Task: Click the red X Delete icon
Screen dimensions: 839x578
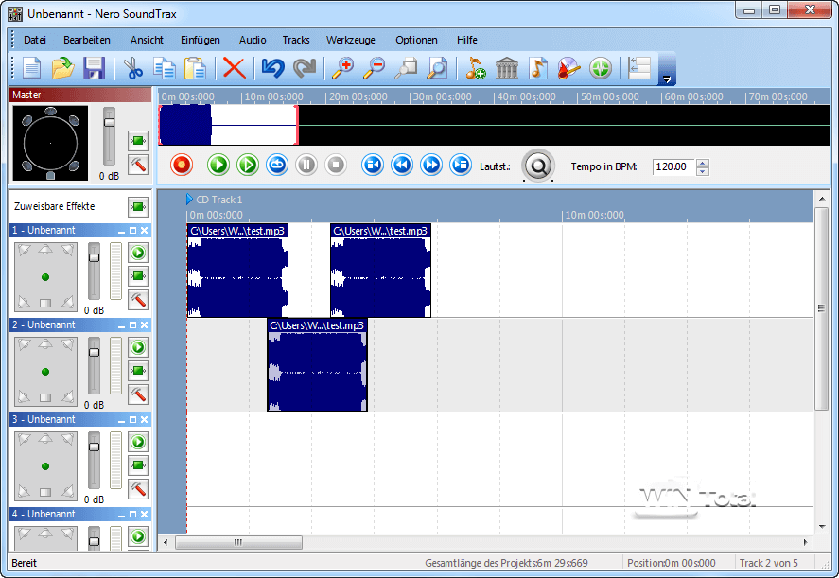Action: pyautogui.click(x=234, y=68)
